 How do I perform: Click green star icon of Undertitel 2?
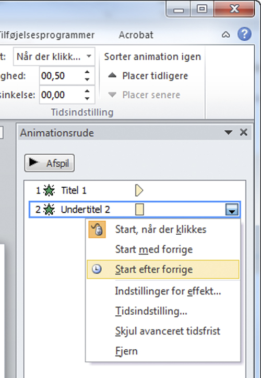point(49,210)
